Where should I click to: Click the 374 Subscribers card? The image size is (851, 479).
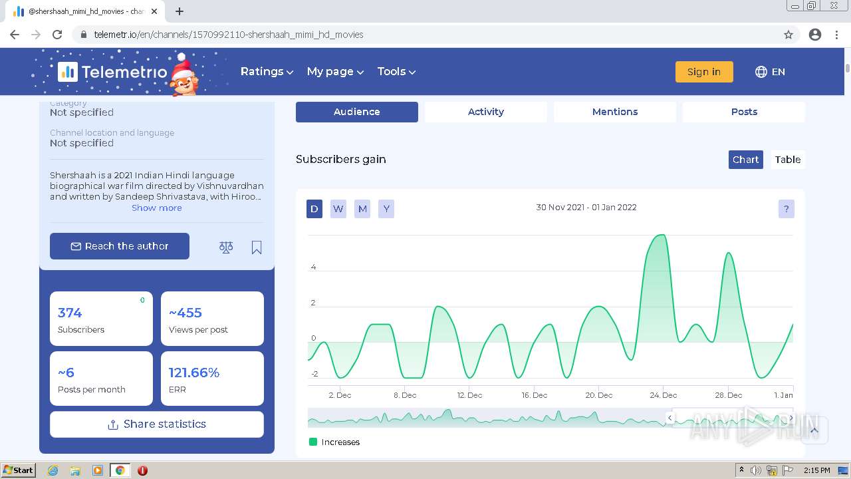coord(101,319)
